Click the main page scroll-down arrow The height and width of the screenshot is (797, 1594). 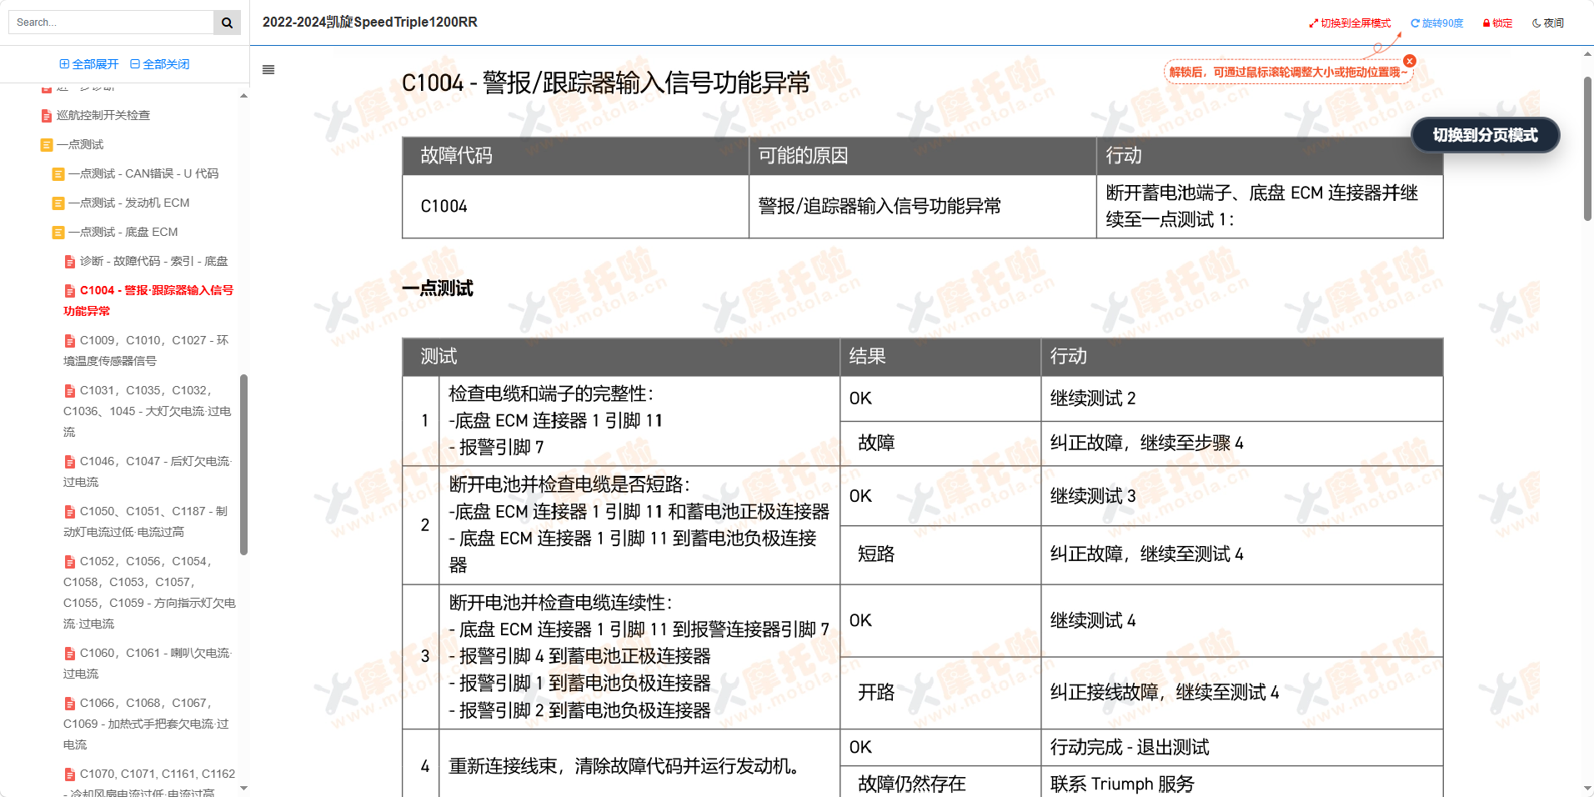[x=1587, y=789]
